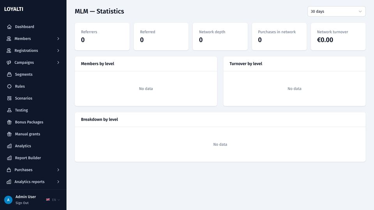The image size is (374, 210).
Task: Click the Sign Out link
Action: [x=22, y=203]
